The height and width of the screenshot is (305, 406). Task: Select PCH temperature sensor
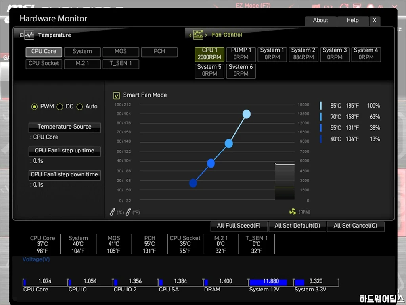159,52
